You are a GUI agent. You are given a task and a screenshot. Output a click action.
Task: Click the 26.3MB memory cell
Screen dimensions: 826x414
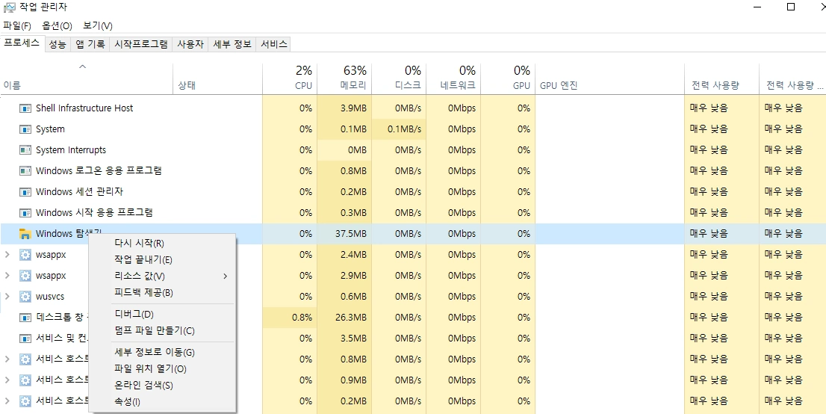pos(344,318)
